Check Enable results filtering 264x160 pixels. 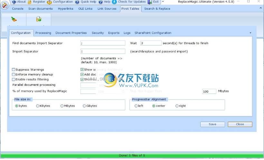click(x=14, y=79)
